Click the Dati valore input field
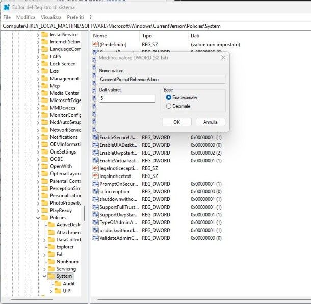This screenshot has width=311, height=304. (x=127, y=98)
